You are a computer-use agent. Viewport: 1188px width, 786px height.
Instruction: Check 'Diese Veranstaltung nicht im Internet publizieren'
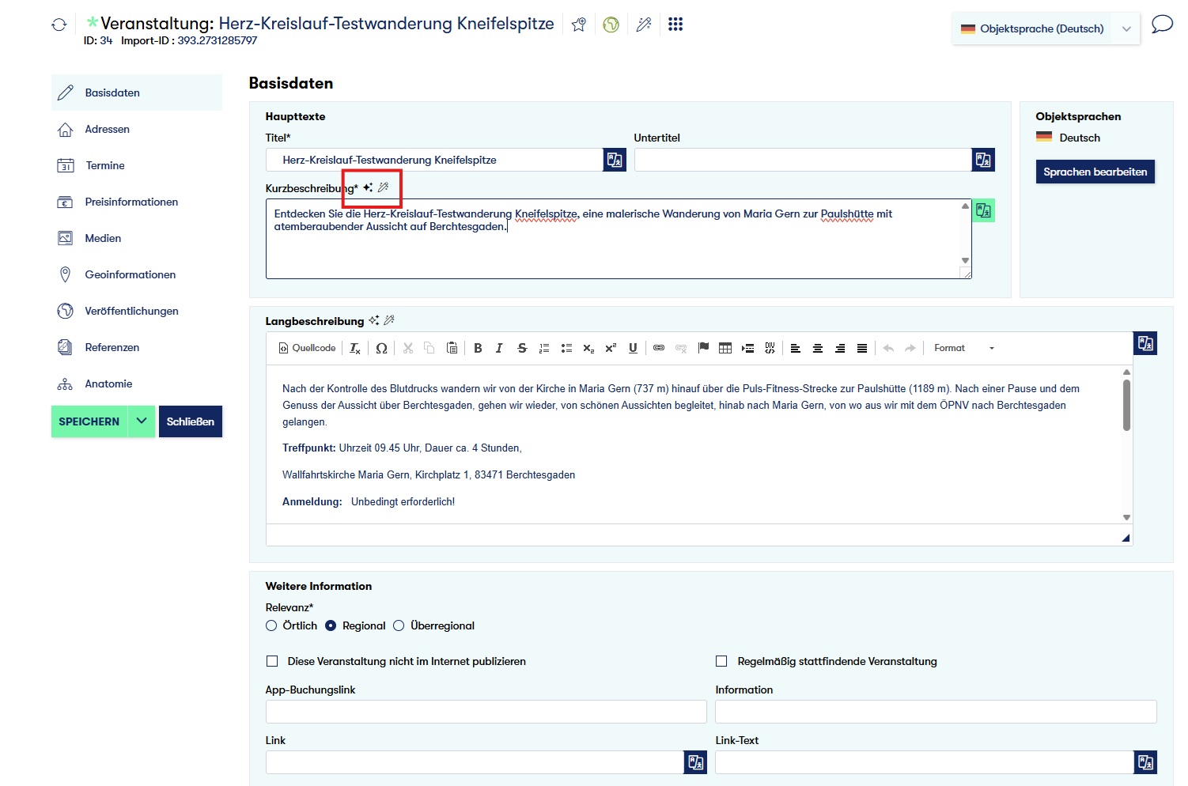tap(273, 661)
